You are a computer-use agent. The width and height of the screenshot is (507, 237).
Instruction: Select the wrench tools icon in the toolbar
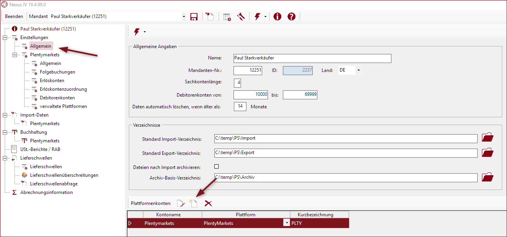click(x=241, y=16)
